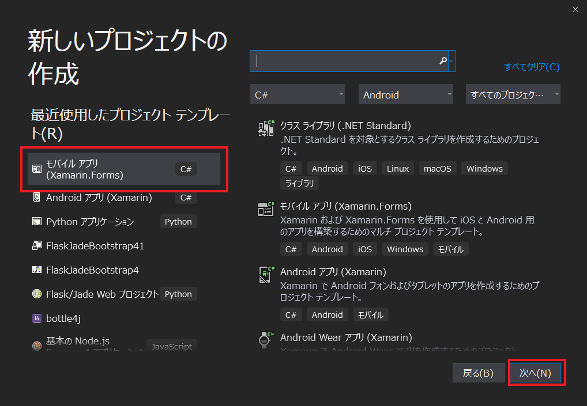This screenshot has width=587, height=406.
Task: Click the bottle4j template icon
Action: point(37,318)
